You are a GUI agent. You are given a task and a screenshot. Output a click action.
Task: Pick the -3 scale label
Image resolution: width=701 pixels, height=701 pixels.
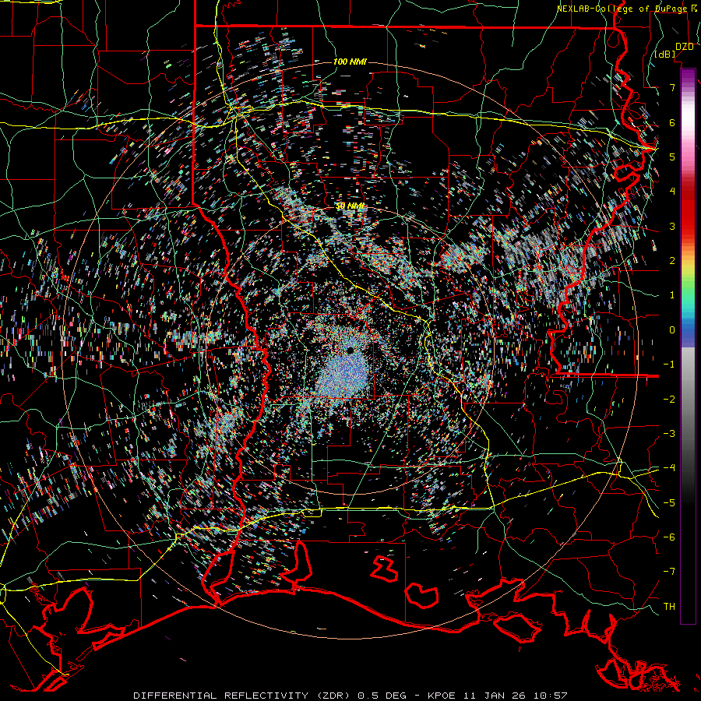669,433
